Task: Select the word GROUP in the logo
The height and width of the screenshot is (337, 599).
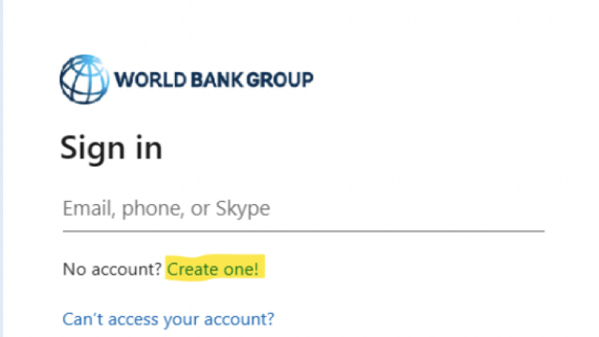Action: pos(280,80)
